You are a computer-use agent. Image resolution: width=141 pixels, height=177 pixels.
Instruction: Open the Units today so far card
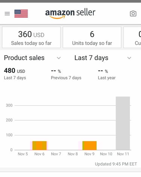(92, 37)
